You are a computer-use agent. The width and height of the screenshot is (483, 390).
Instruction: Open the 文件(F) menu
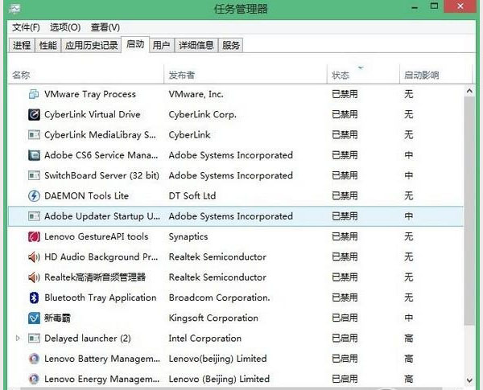click(26, 27)
